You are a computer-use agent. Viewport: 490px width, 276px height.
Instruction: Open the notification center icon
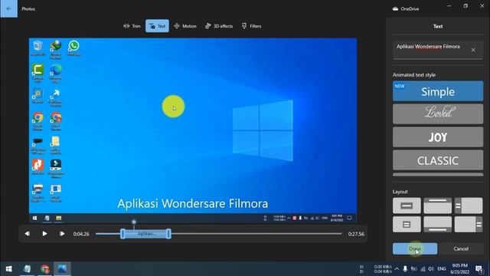click(479, 269)
